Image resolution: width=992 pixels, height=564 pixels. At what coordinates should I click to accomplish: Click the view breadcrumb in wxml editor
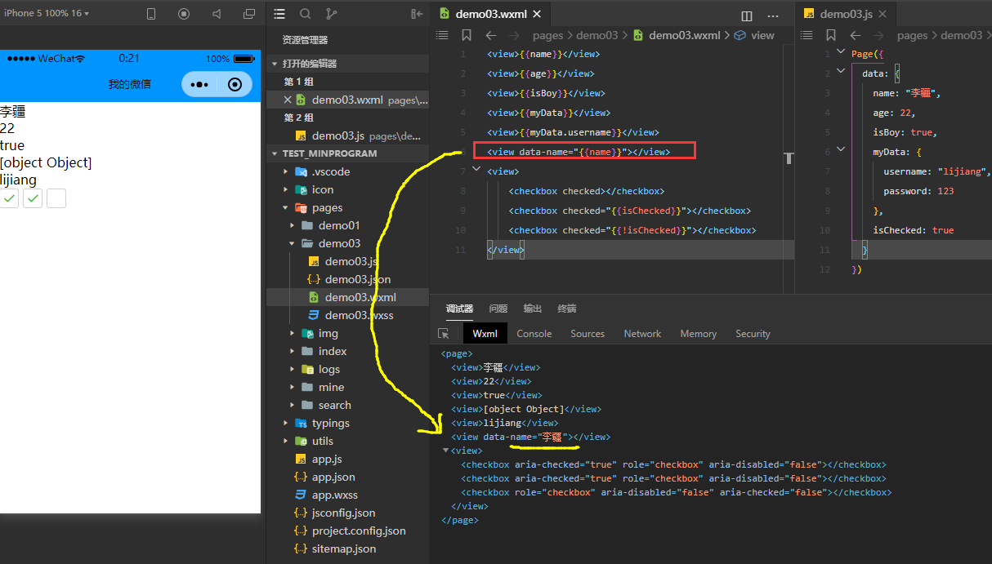pyautogui.click(x=754, y=35)
